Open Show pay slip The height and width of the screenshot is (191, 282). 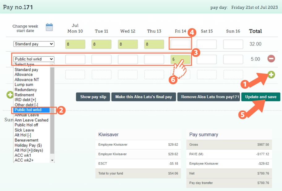pos(93,97)
